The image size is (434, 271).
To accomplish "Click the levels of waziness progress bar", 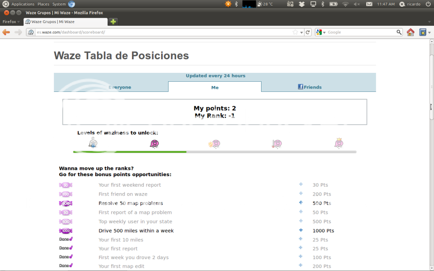I will click(215, 152).
